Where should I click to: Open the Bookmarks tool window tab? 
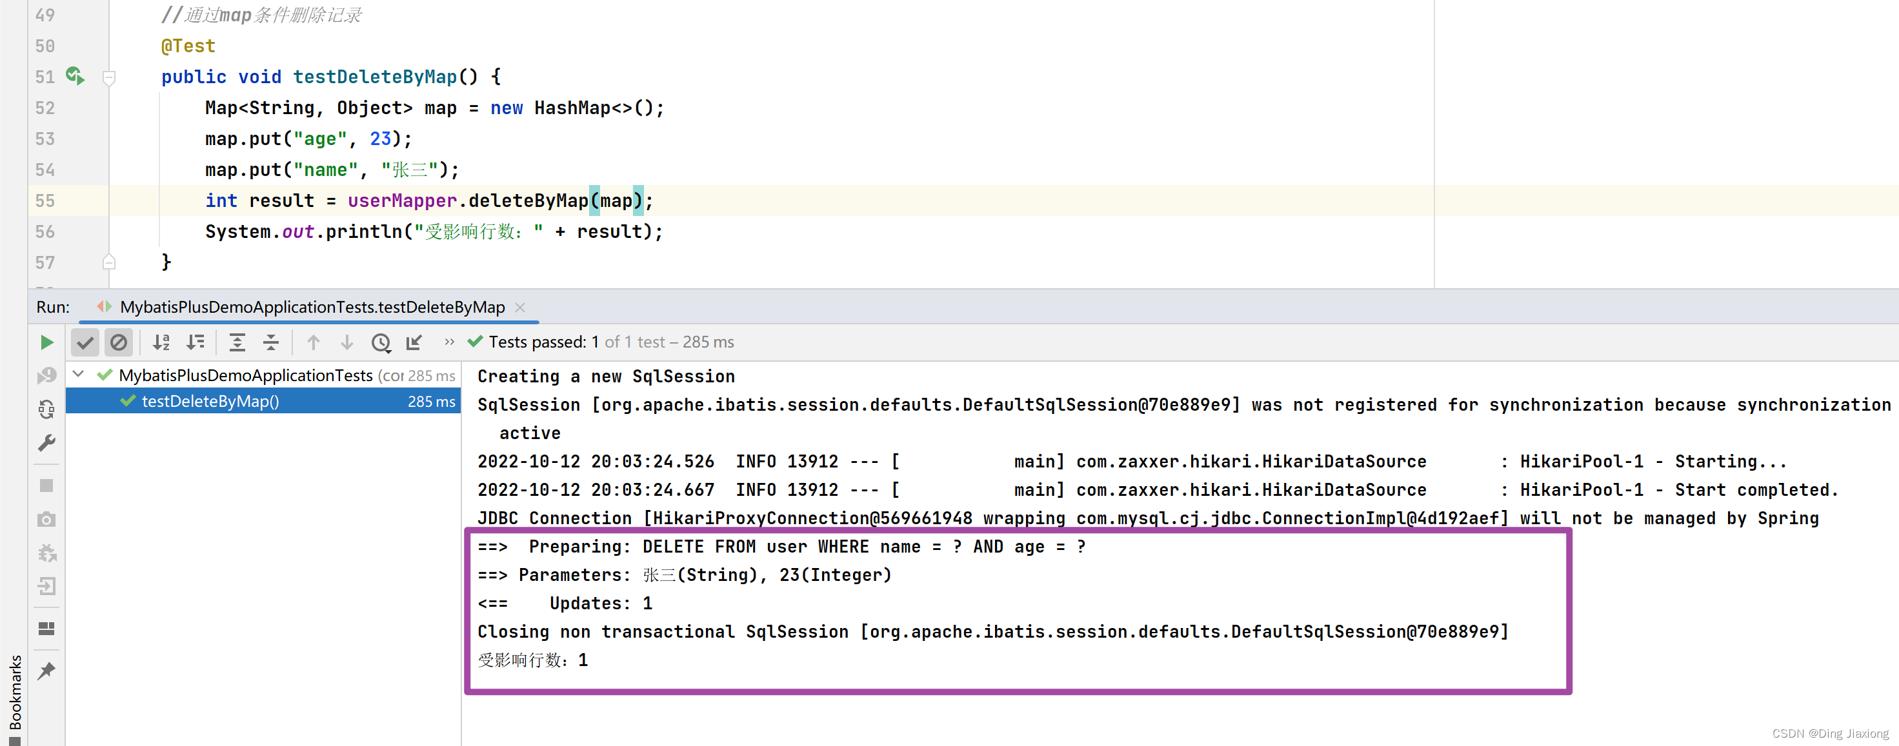pos(14,691)
